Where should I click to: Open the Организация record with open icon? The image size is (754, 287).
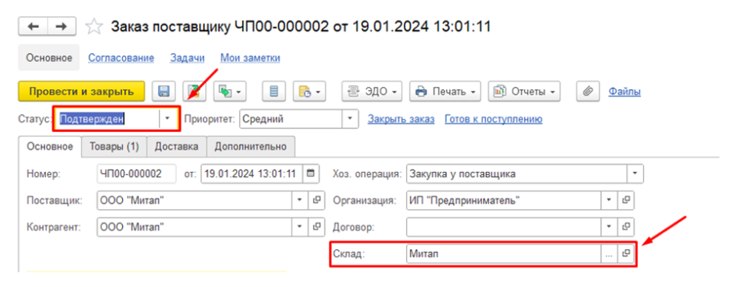pyautogui.click(x=625, y=200)
